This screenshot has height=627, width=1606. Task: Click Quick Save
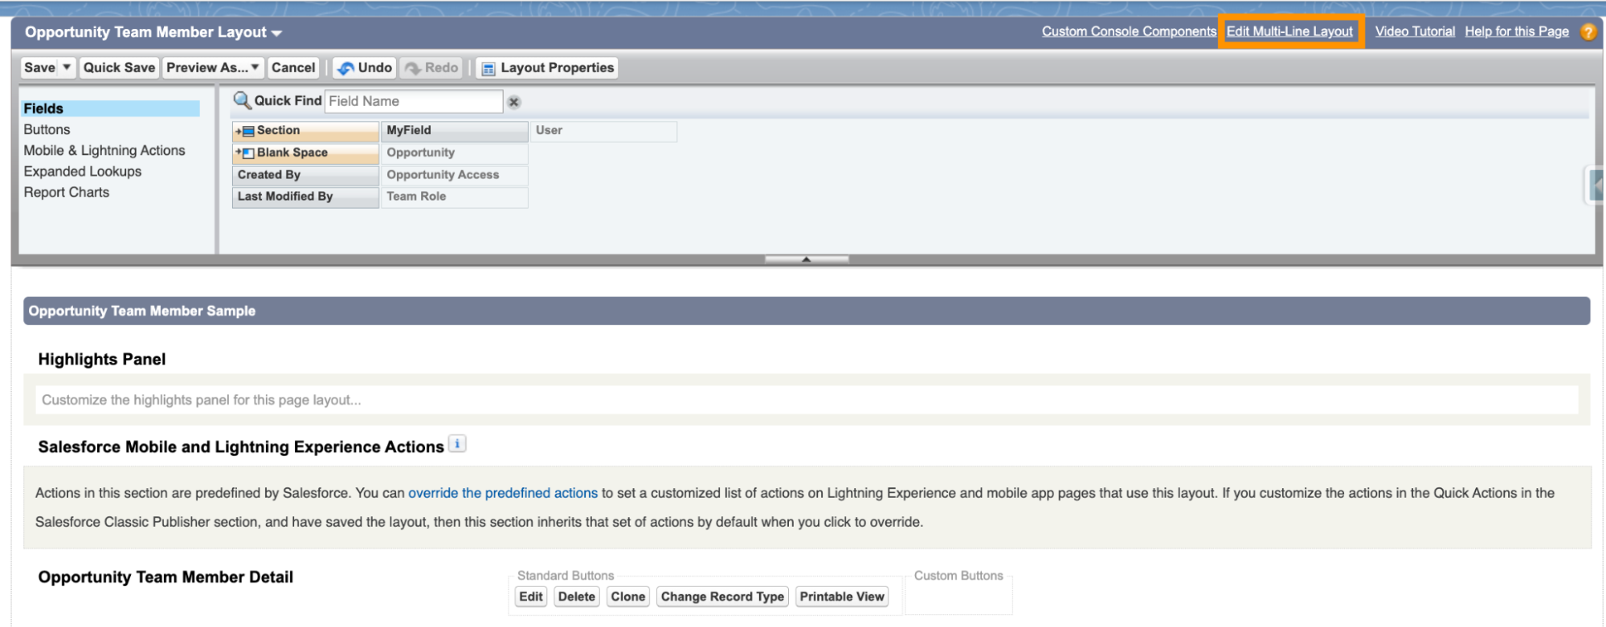click(119, 67)
